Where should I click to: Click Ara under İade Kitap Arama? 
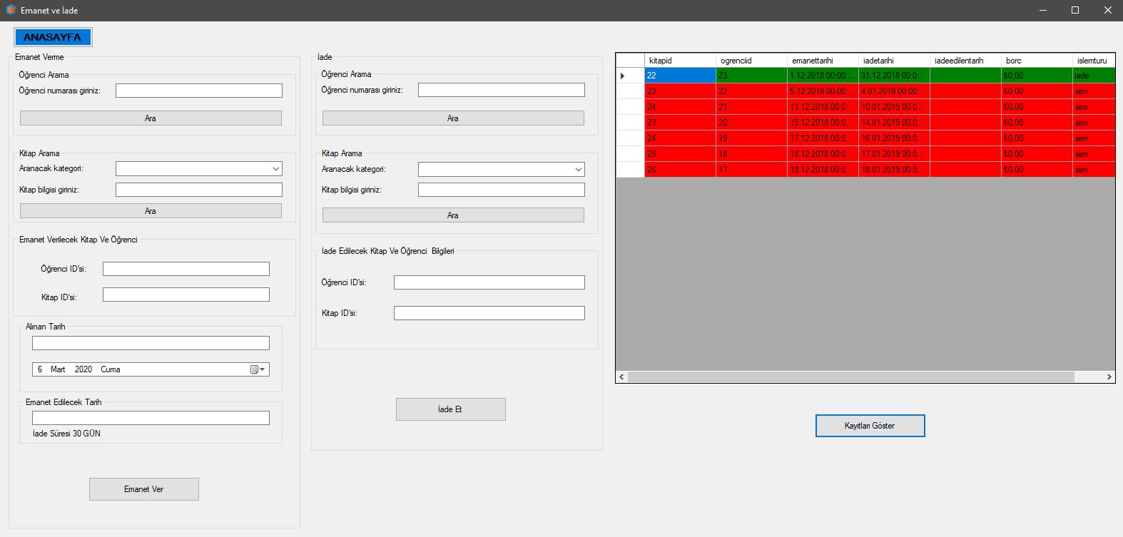[x=453, y=215]
